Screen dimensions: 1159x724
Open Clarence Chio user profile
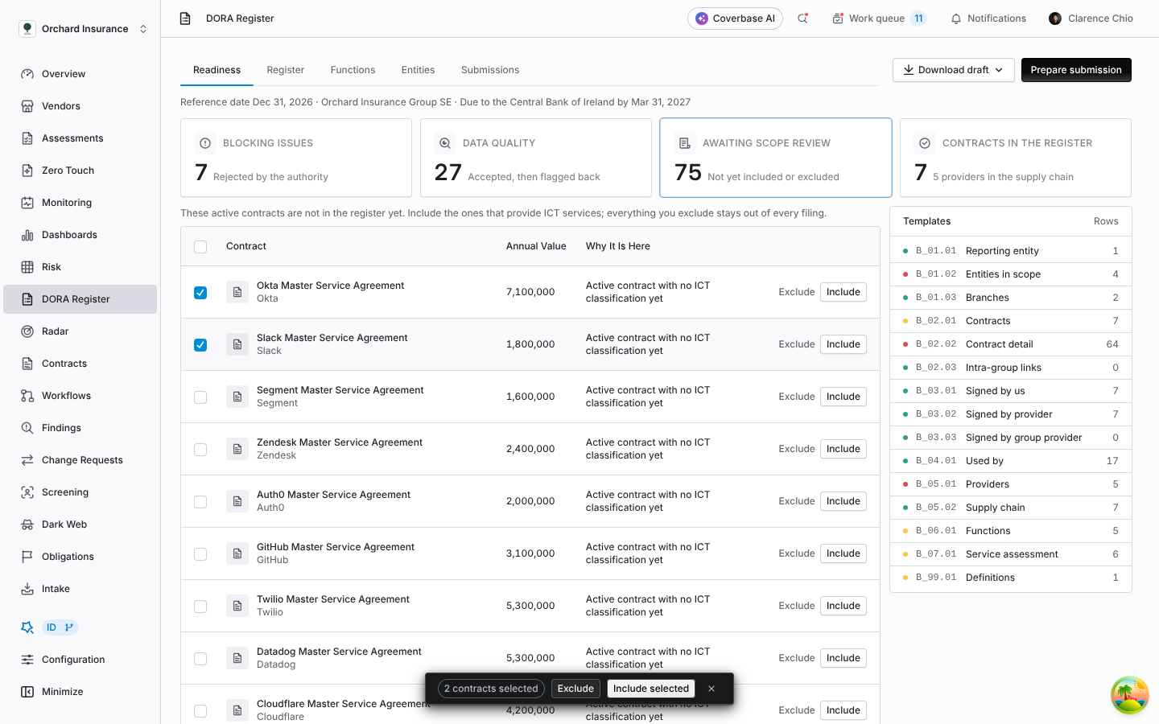1091,19
